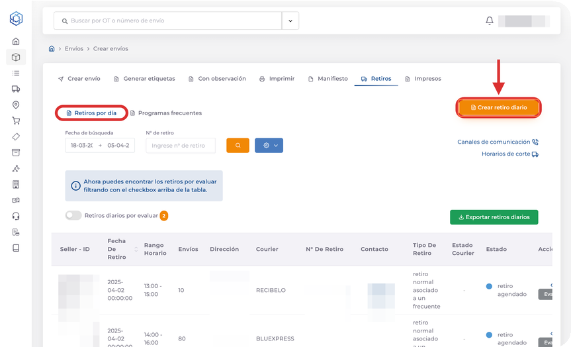Switch to the Manifiesto tab
The width and height of the screenshot is (571, 347).
coord(328,78)
